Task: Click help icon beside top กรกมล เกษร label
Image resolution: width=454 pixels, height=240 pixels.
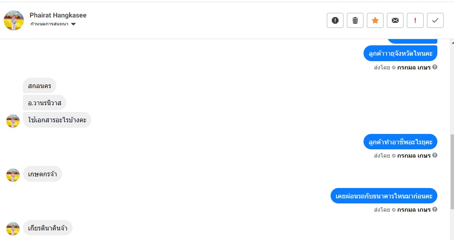Action: click(435, 67)
